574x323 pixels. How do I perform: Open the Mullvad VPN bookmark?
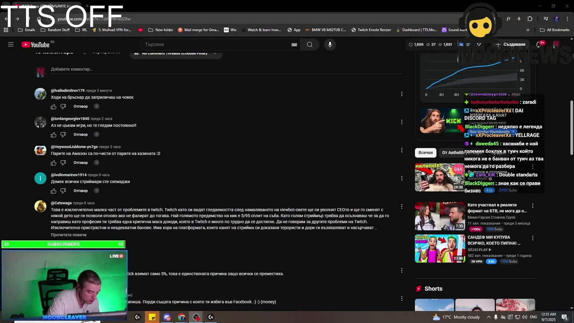[111, 30]
